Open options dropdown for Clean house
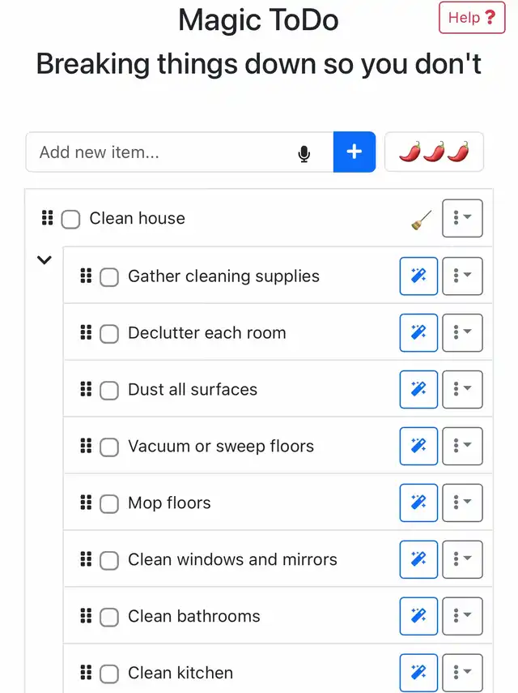 click(x=462, y=219)
